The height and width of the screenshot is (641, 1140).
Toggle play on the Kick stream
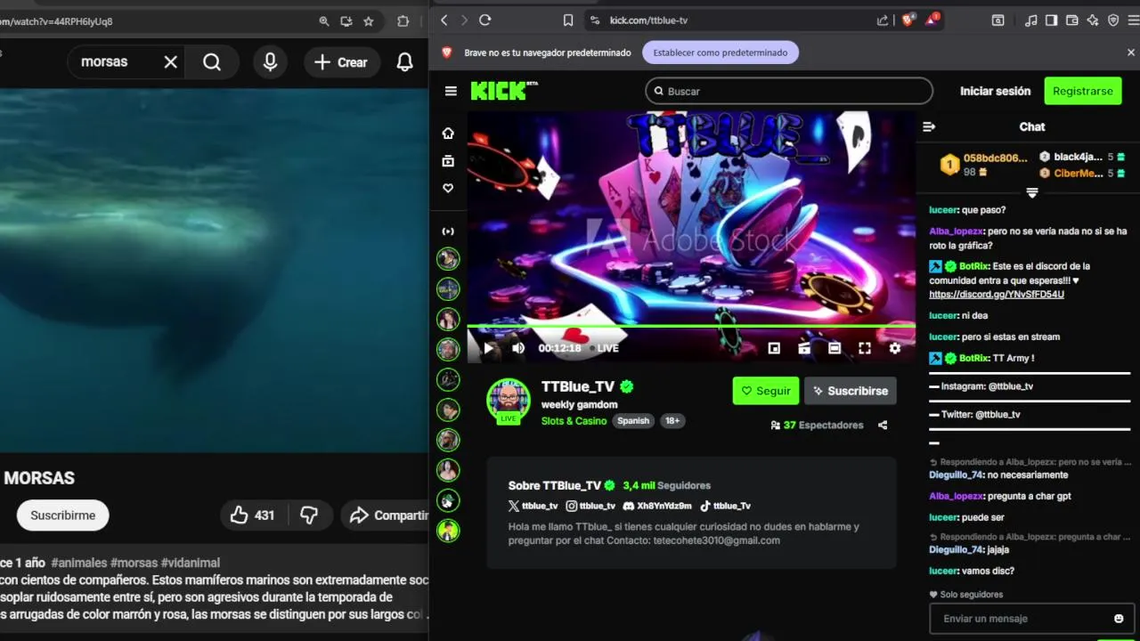[x=488, y=348]
